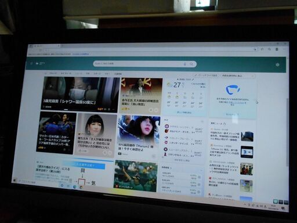
Task: Open the third MLB game score row
Action: (x=183, y=153)
